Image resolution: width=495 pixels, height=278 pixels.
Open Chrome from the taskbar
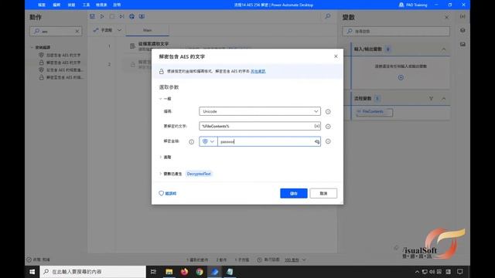[x=200, y=272]
